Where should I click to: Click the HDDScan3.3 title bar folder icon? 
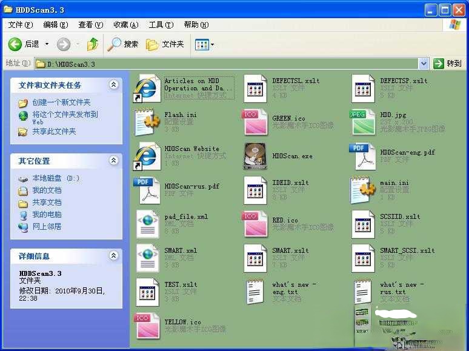8,10
